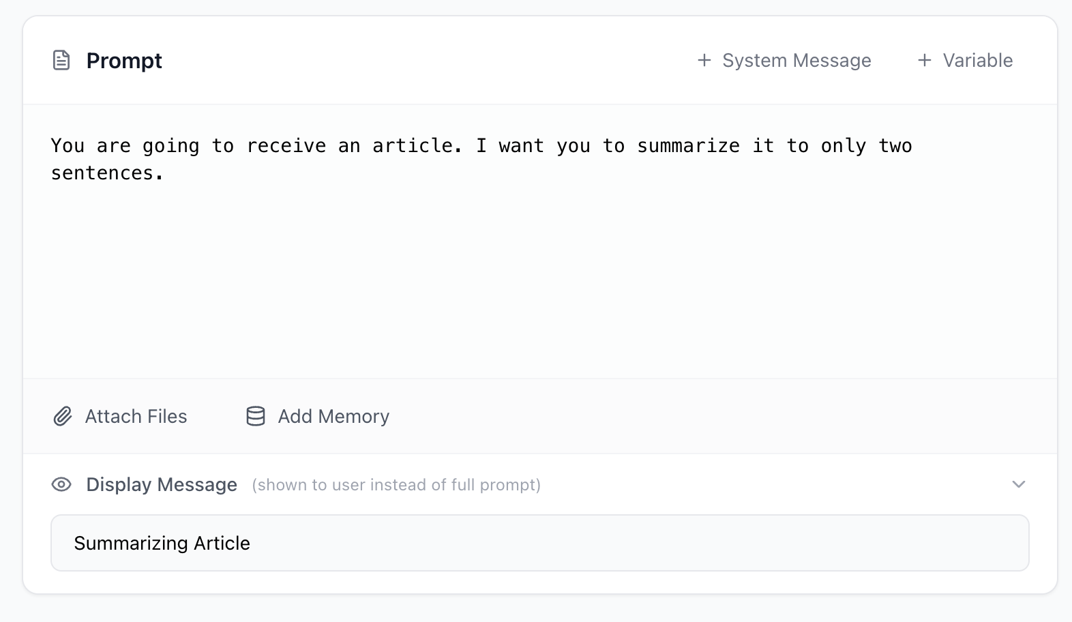The width and height of the screenshot is (1072, 622).
Task: Add a Variable using the Variable button
Action: (965, 60)
